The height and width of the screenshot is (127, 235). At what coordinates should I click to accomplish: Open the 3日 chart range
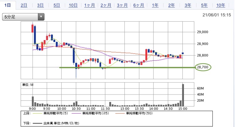pos(40,5)
